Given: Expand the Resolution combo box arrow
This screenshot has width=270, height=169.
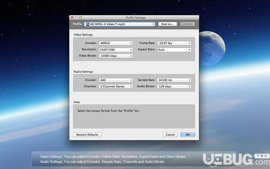Looking at the screenshot, I should [x=131, y=50].
